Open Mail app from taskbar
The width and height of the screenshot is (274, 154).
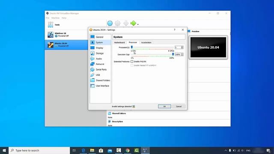[110, 150]
